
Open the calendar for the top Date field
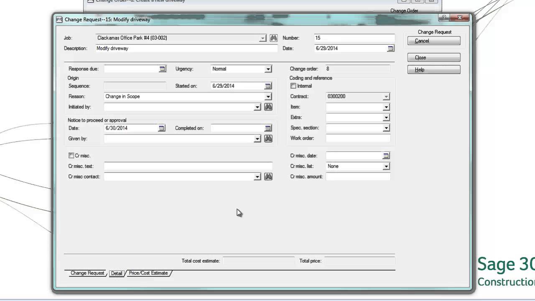pyautogui.click(x=390, y=48)
